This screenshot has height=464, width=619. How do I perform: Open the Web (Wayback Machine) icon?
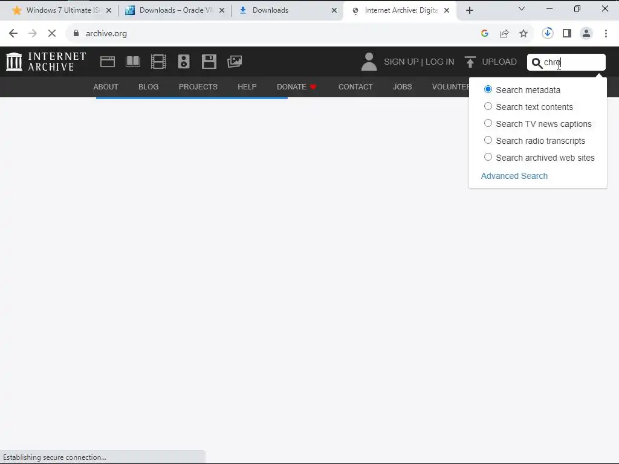point(108,62)
